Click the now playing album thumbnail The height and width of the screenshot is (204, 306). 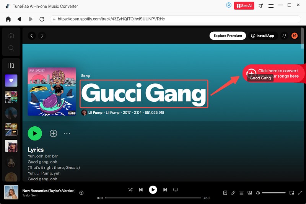coord(11,192)
